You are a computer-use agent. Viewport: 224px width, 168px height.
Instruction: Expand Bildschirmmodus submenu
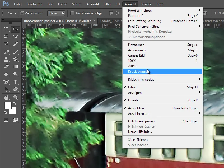(x=163, y=80)
